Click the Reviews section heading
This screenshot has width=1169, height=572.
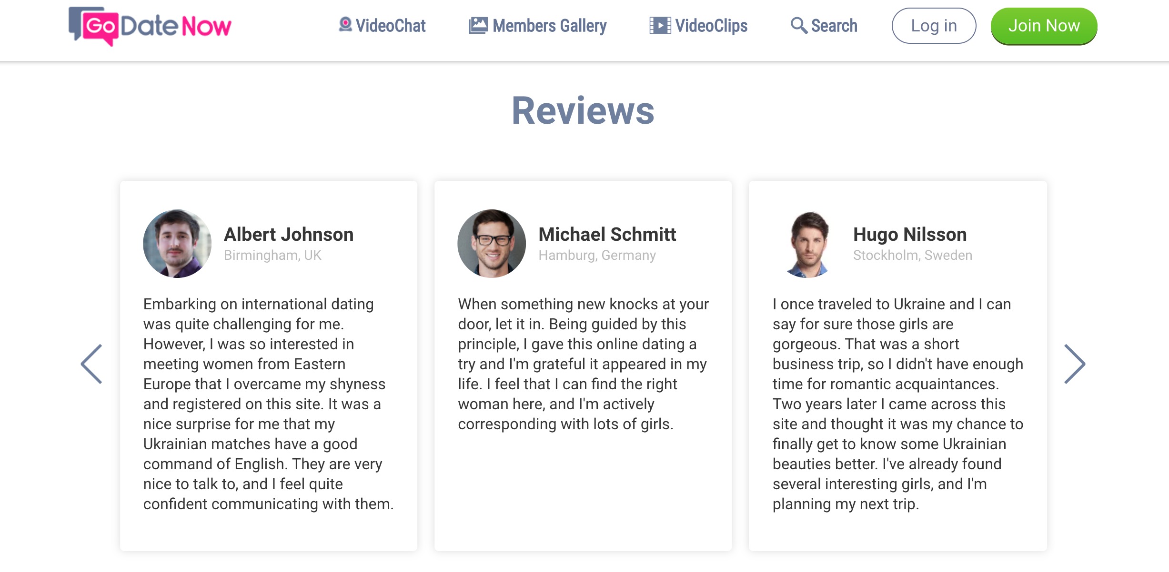pos(583,110)
